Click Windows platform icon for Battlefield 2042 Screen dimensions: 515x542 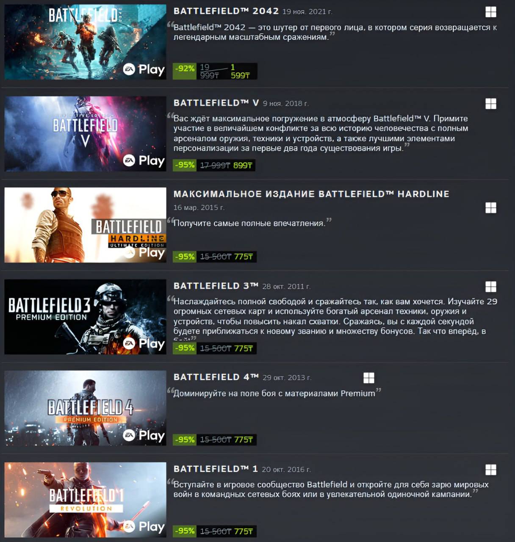(x=490, y=12)
